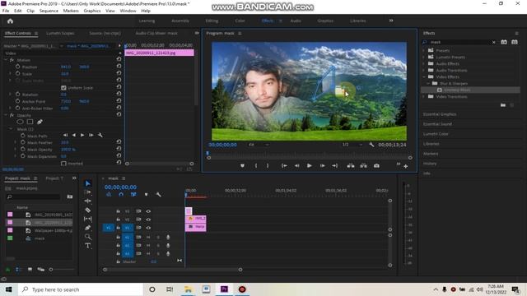Expand the Scale property

pyautogui.click(x=11, y=73)
